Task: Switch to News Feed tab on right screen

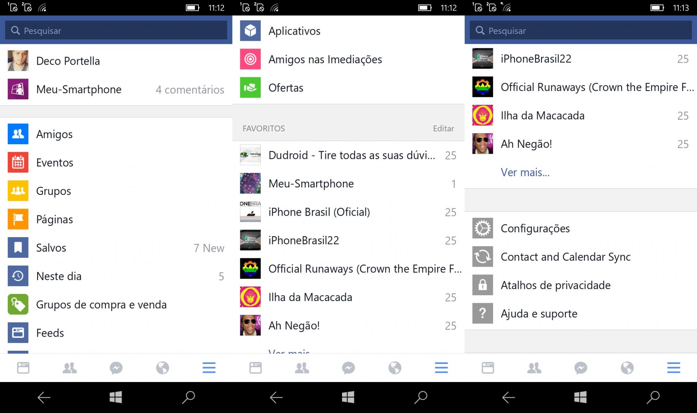Action: point(488,368)
